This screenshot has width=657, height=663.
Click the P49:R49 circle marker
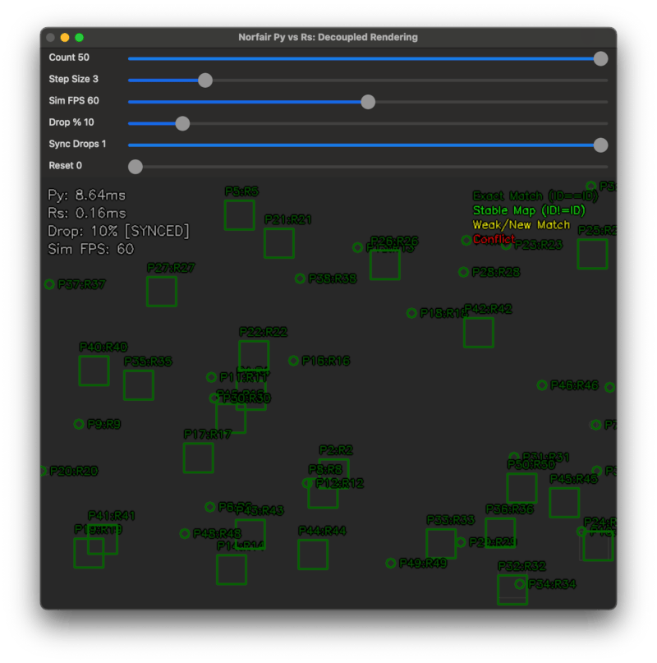pyautogui.click(x=391, y=563)
